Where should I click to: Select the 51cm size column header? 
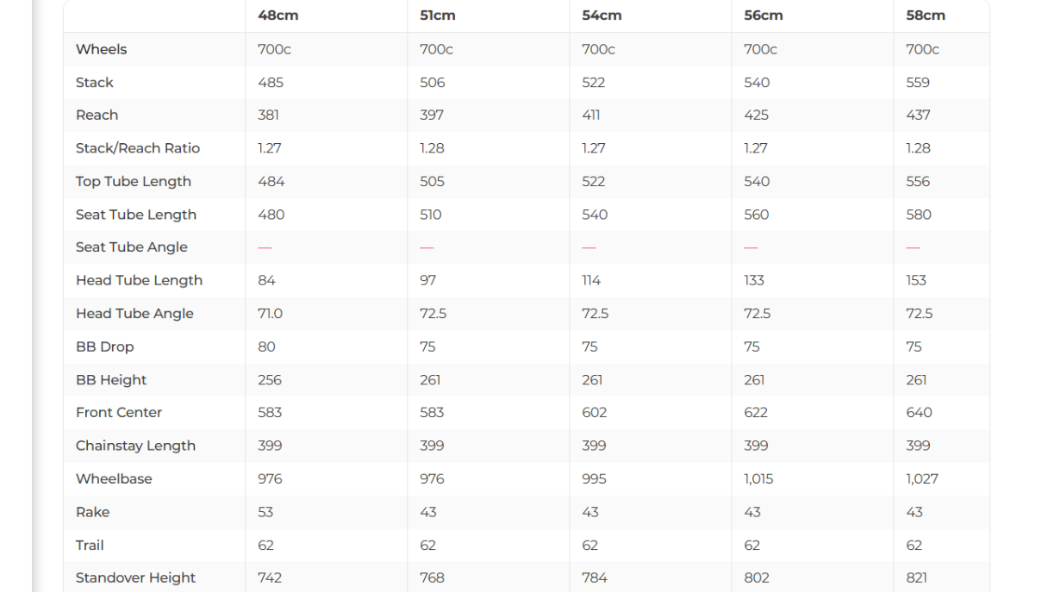(x=437, y=16)
